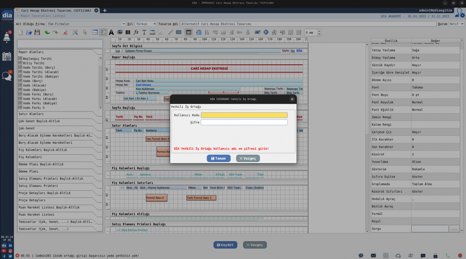Viewport: 466px width, 259px height.
Task: Close the Yetkili İş Ortağı dialog
Action: point(292,99)
